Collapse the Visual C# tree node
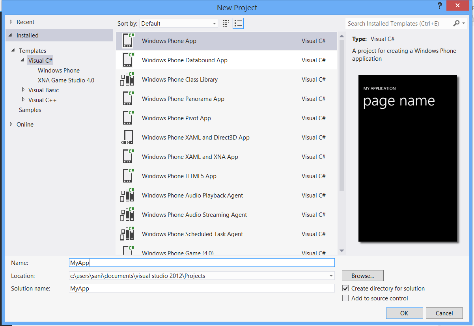 point(23,60)
